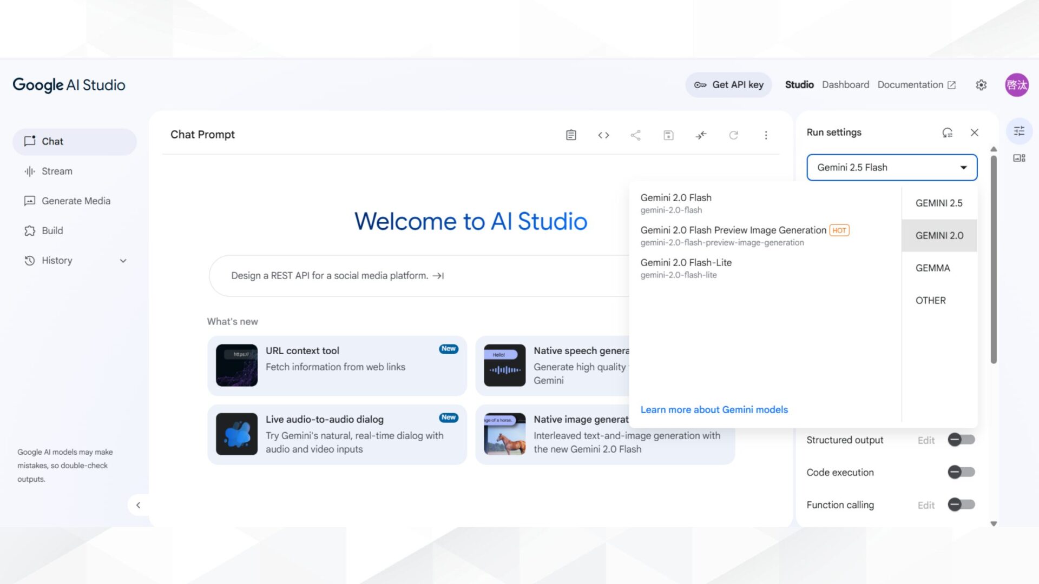
Task: Collapse the left sidebar with arrow
Action: point(138,505)
